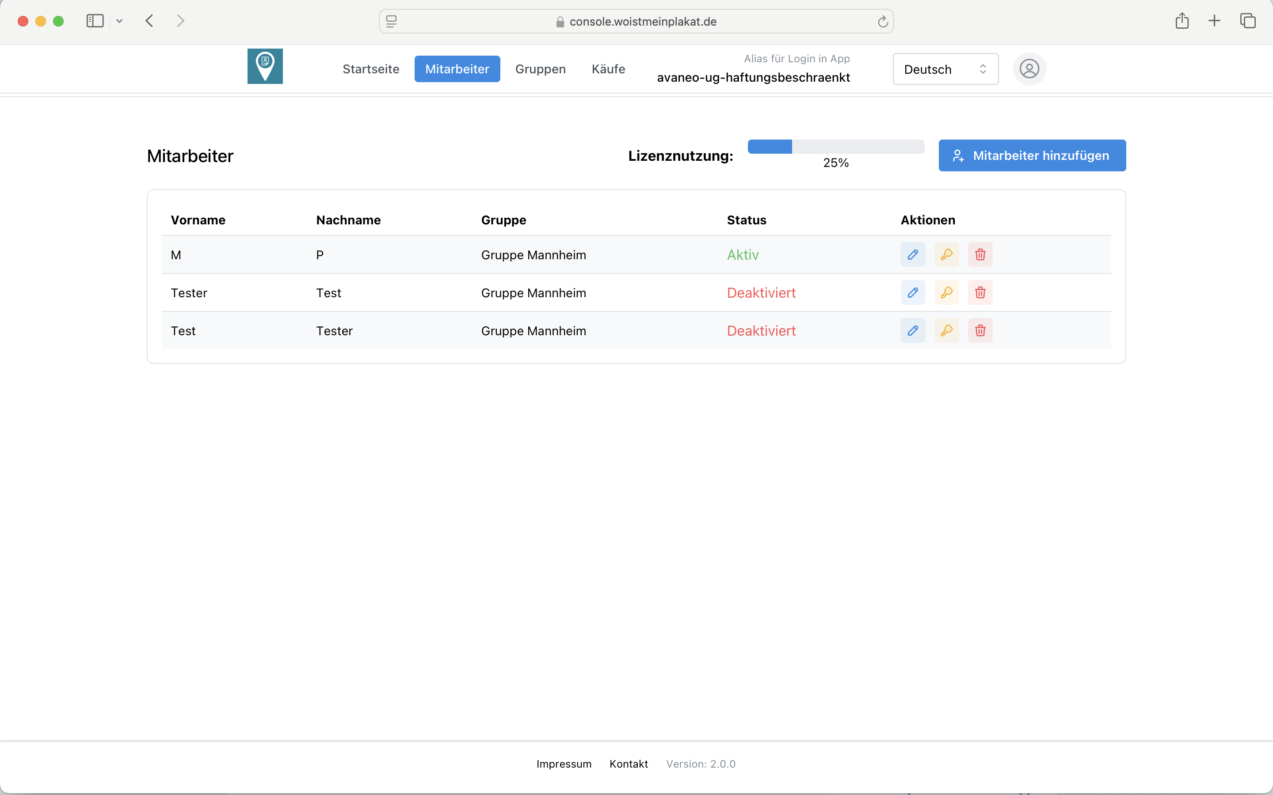Click key icon in Tester Test row
Image resolution: width=1273 pixels, height=795 pixels.
pyautogui.click(x=946, y=292)
